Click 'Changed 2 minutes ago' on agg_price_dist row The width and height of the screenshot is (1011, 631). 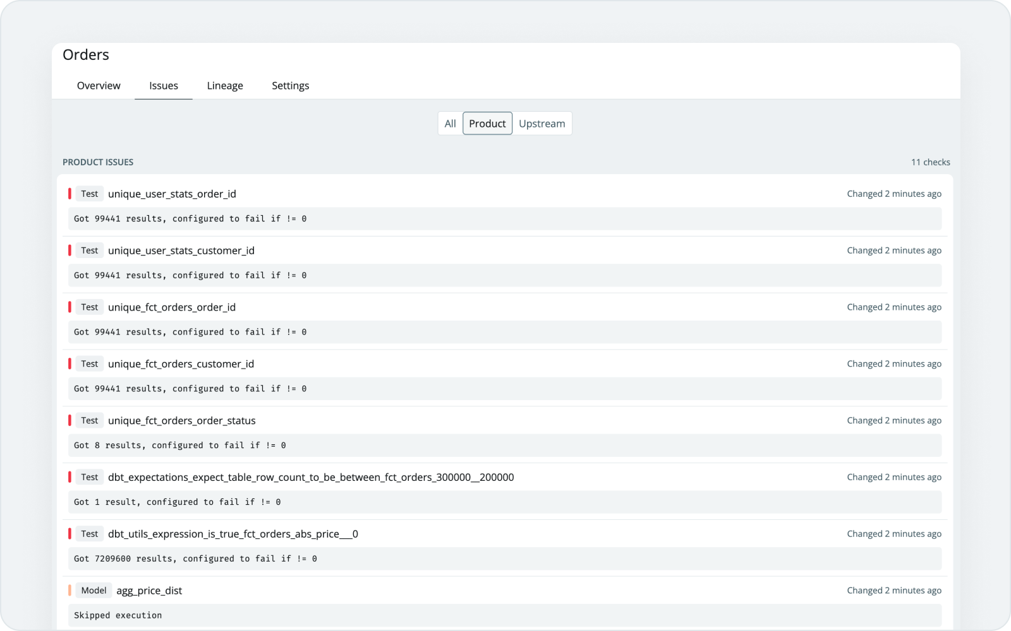tap(894, 591)
